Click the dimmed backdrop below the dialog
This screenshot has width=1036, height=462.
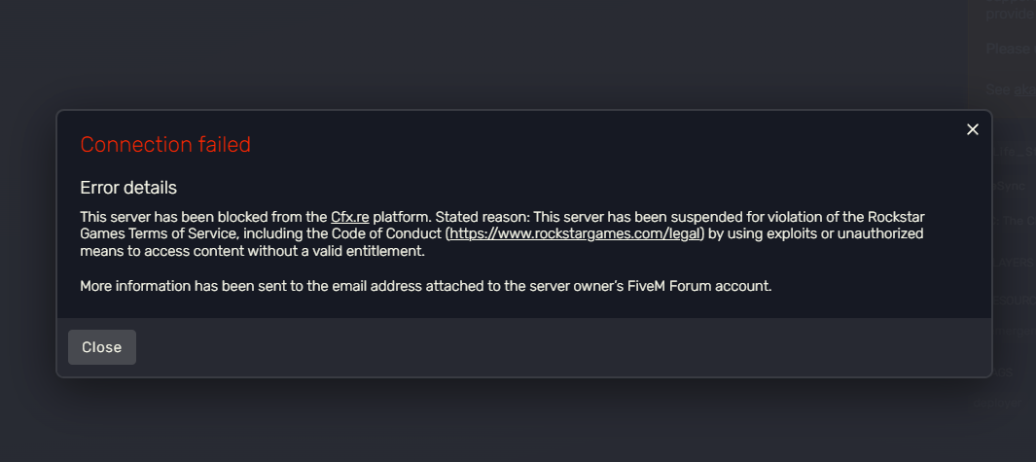pos(486,420)
